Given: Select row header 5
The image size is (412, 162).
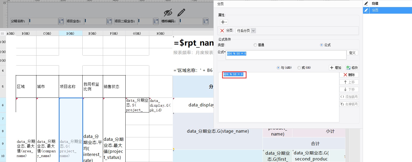Looking at the screenshot, I should tap(3, 87).
